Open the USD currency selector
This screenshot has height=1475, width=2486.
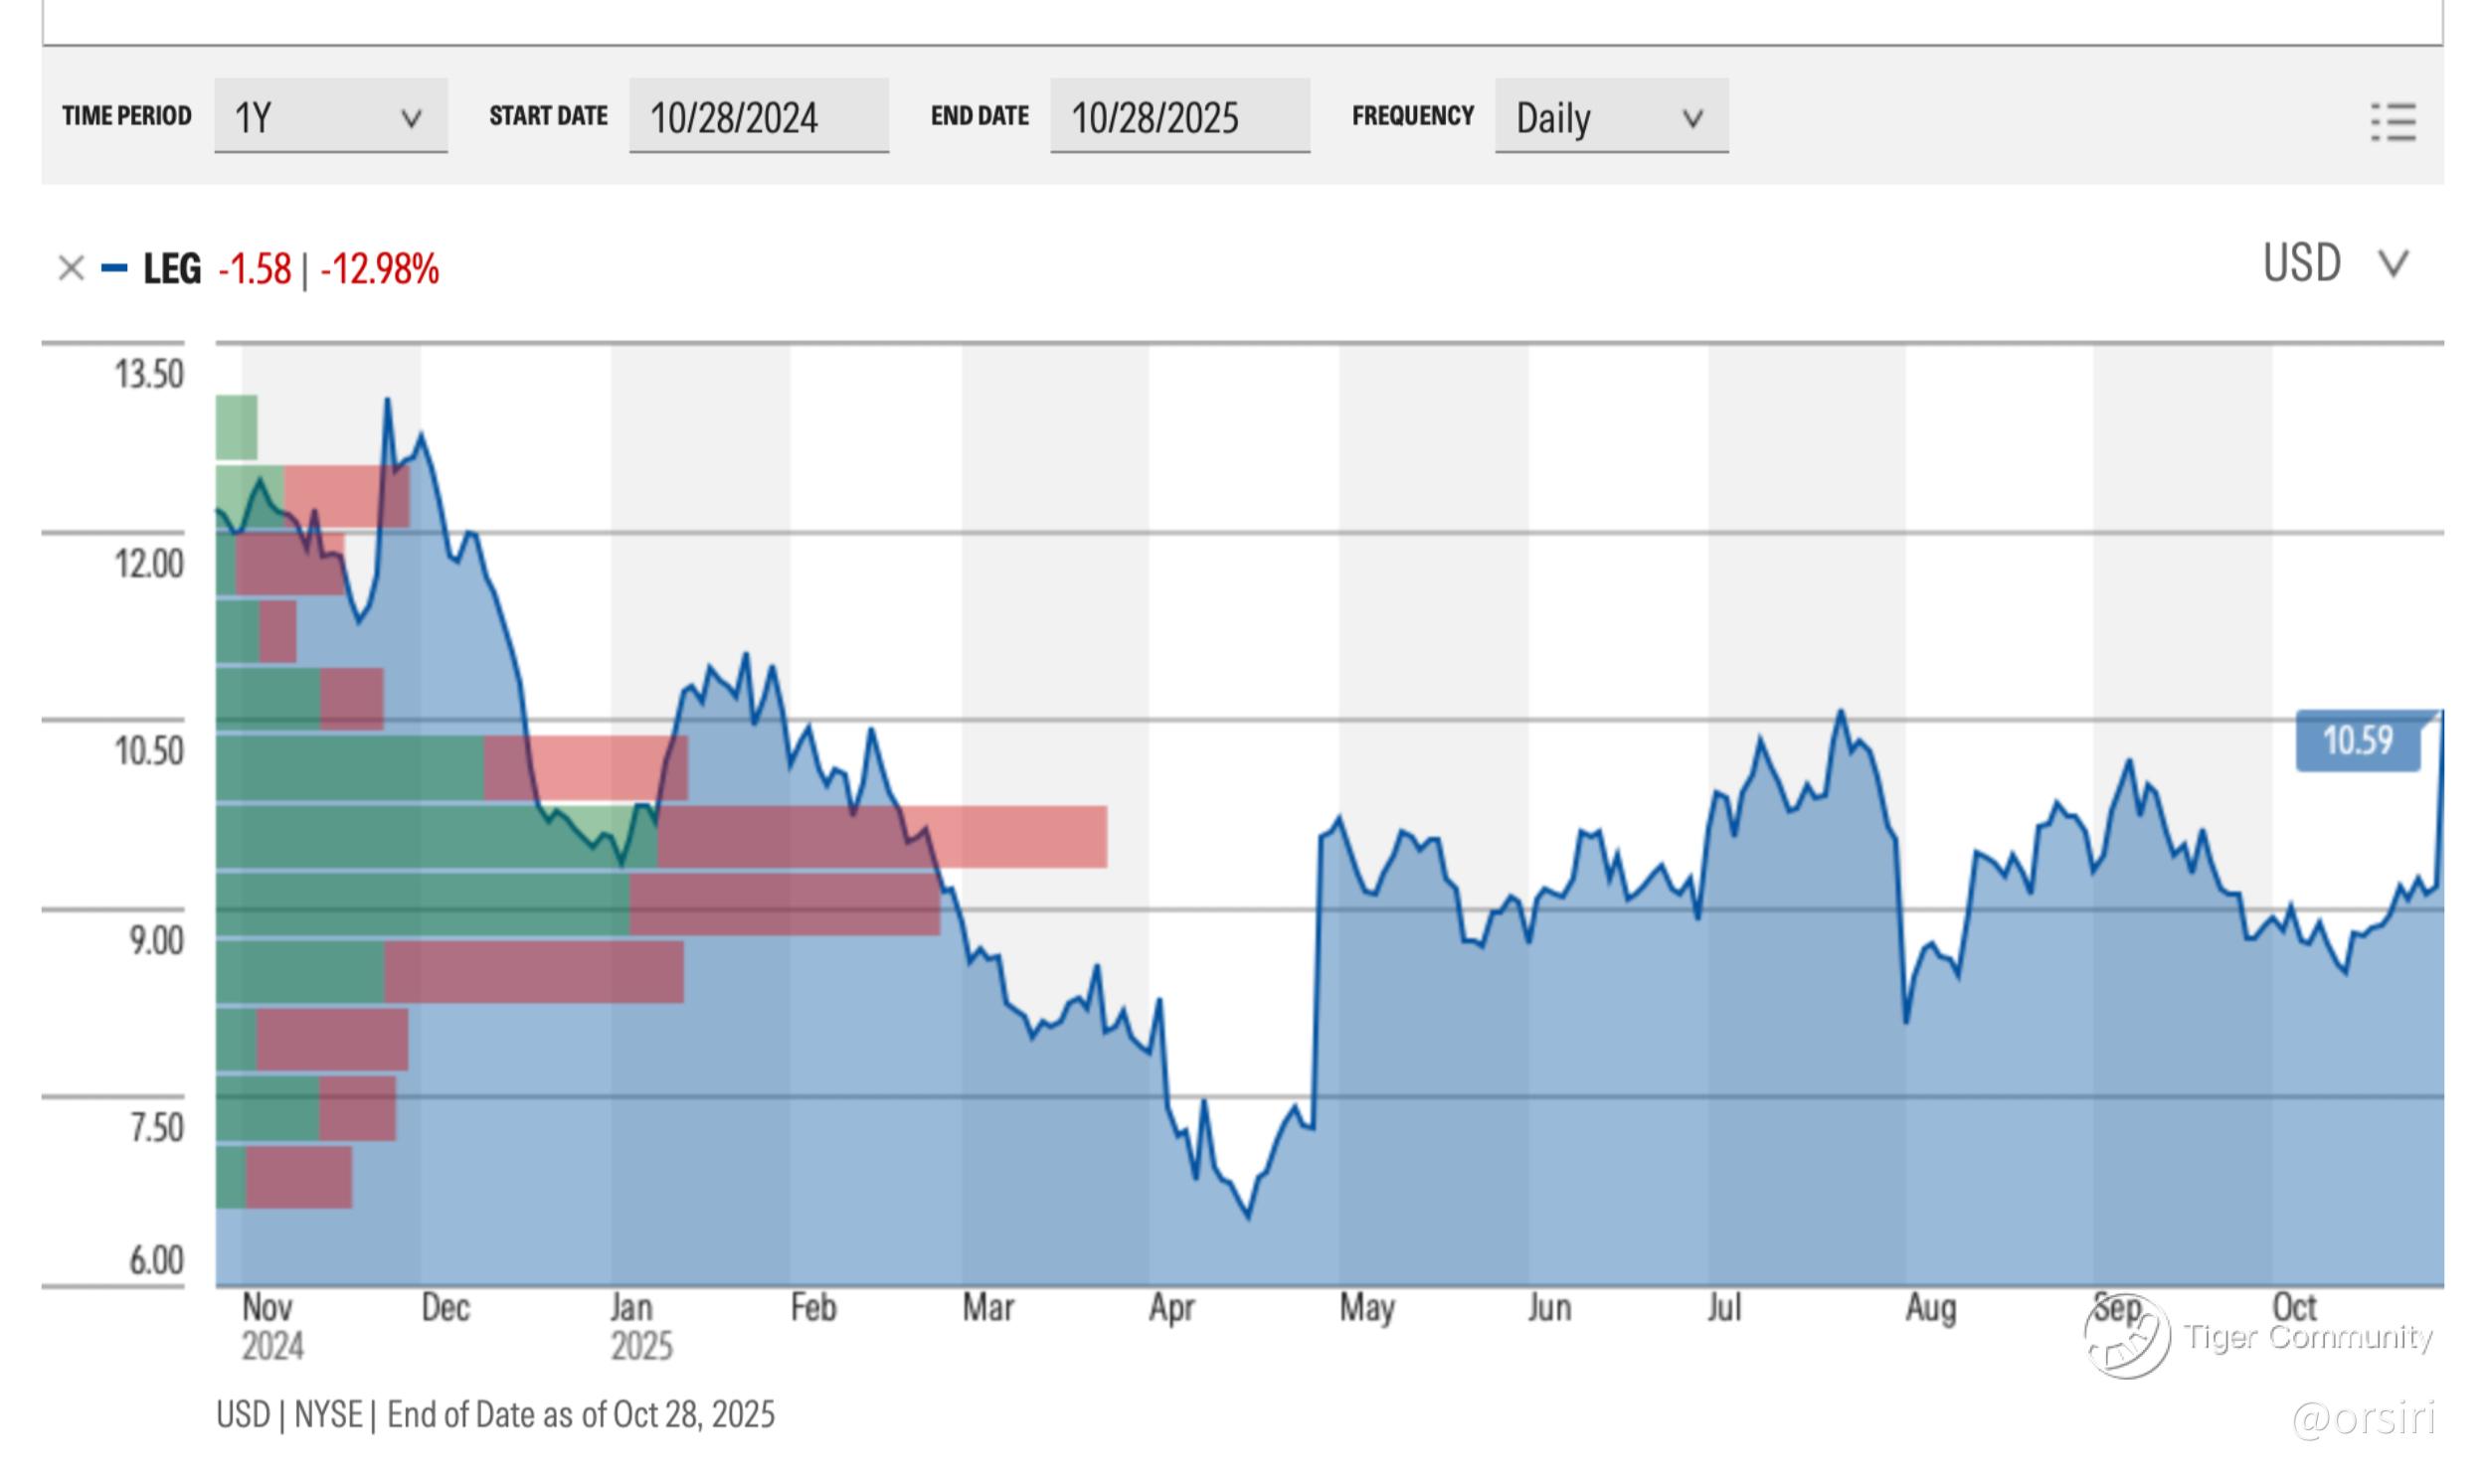pyautogui.click(x=2333, y=264)
